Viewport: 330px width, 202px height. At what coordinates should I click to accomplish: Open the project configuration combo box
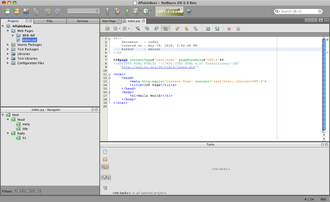point(84,11)
